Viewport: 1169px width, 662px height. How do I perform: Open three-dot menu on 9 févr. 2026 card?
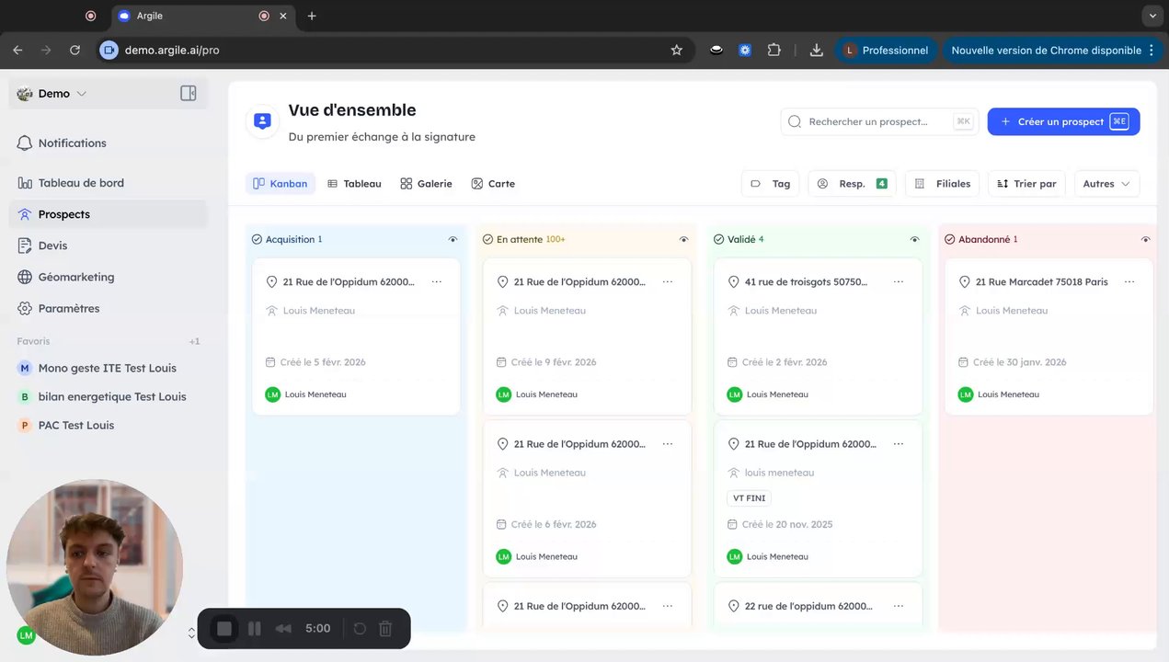pyautogui.click(x=668, y=282)
